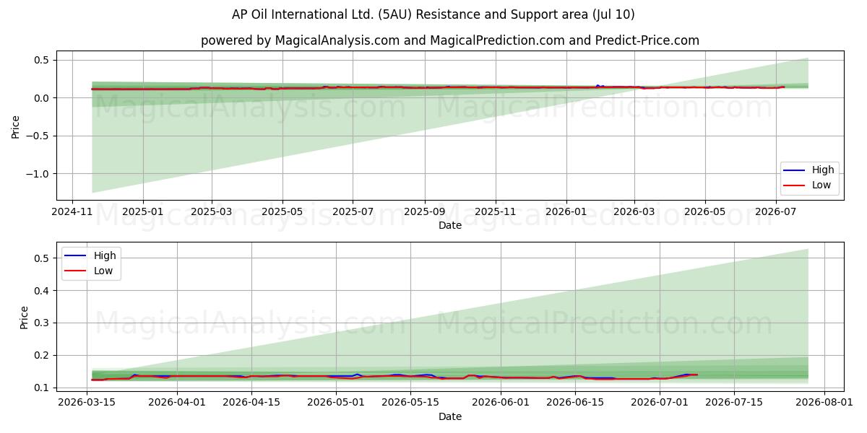Viewport: 867px width, 433px height.
Task: Click the 2026-07 date tick on top chart
Action: click(x=776, y=211)
